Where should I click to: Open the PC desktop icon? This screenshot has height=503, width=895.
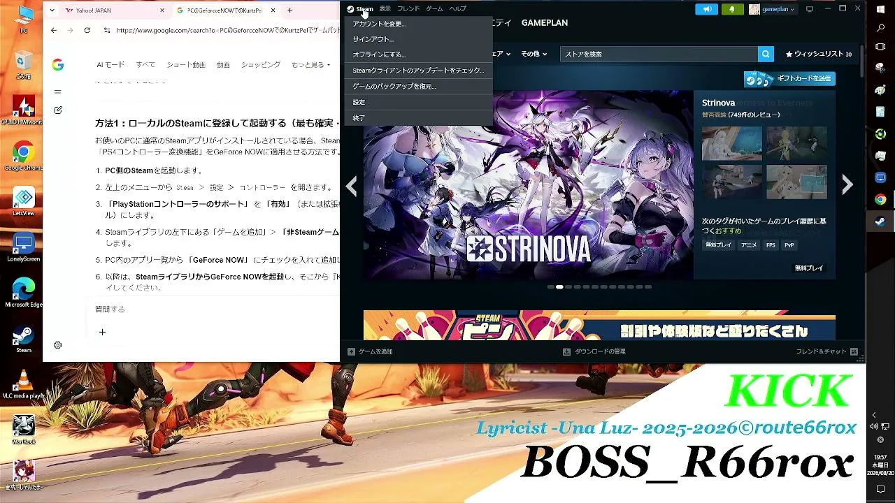pos(24,20)
